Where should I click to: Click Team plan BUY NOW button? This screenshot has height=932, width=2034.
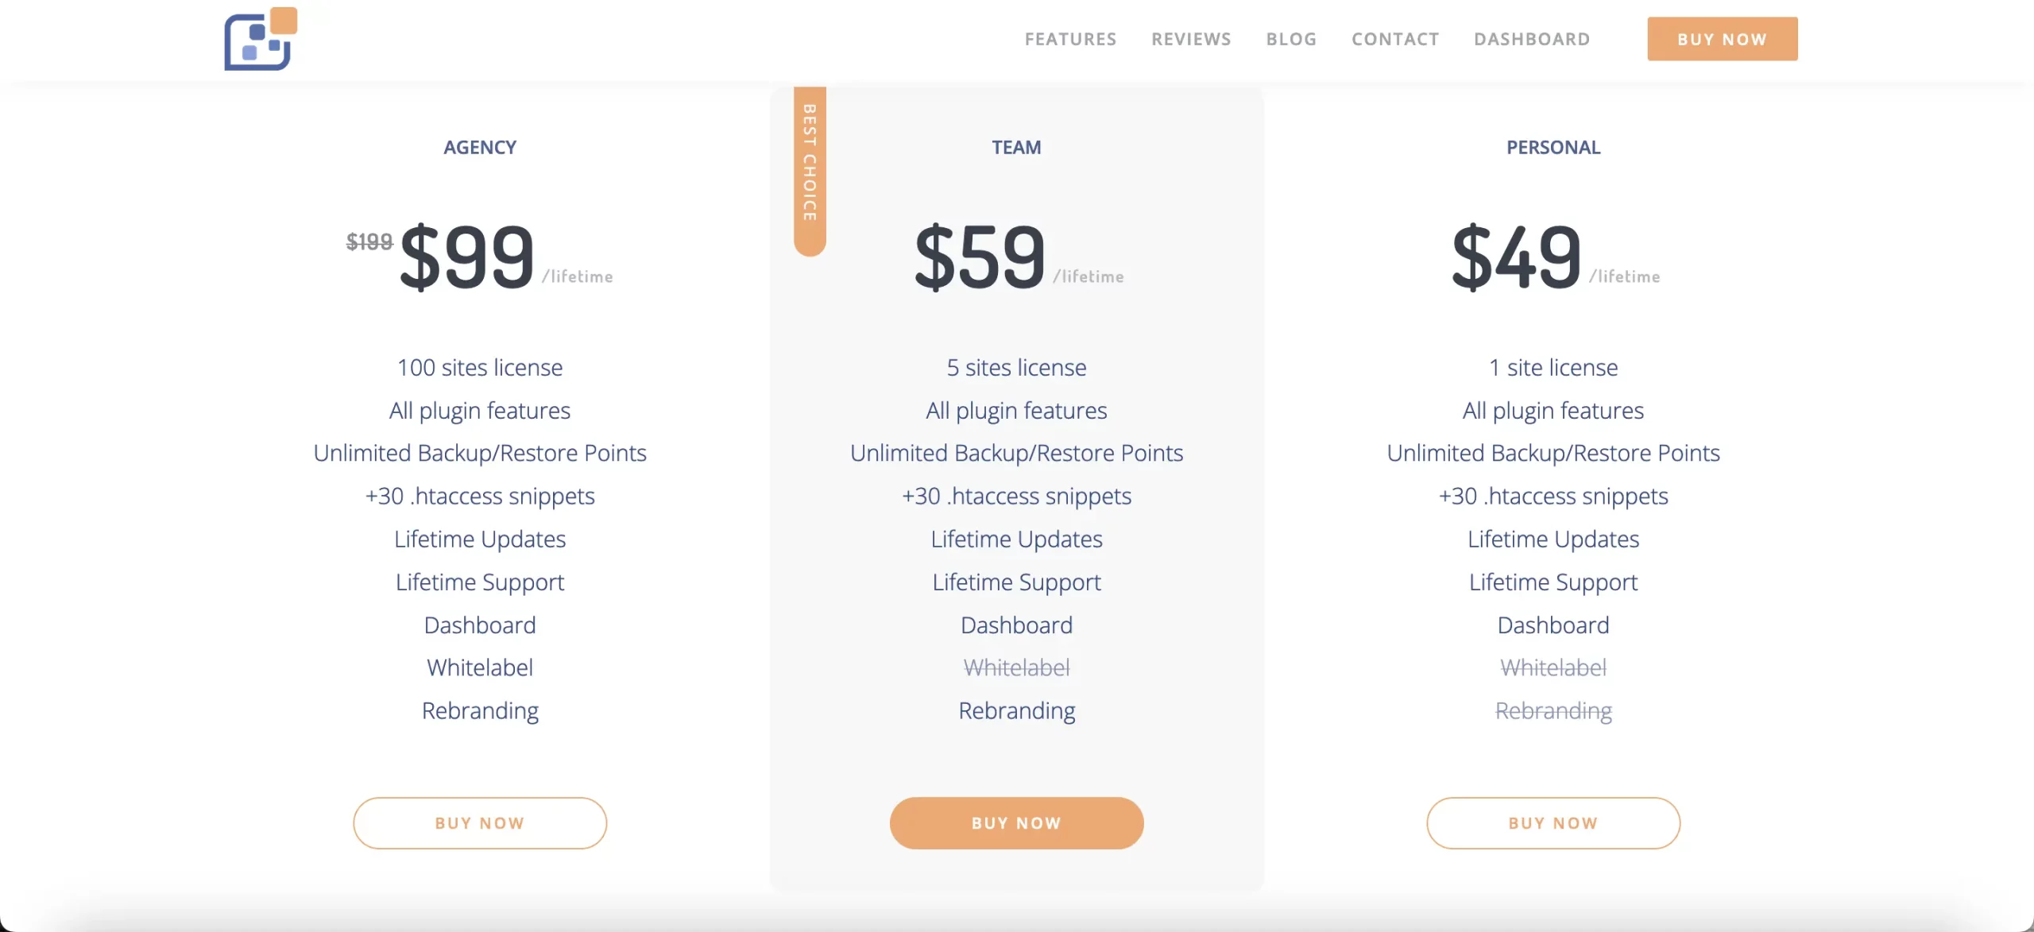[x=1015, y=822]
